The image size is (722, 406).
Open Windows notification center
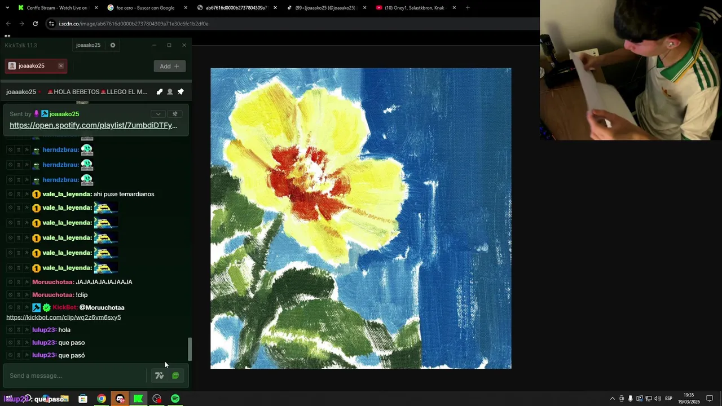(x=710, y=399)
